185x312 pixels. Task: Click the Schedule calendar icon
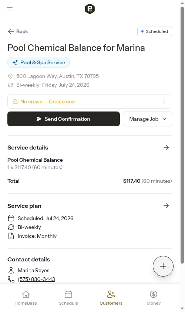pyautogui.click(x=68, y=294)
